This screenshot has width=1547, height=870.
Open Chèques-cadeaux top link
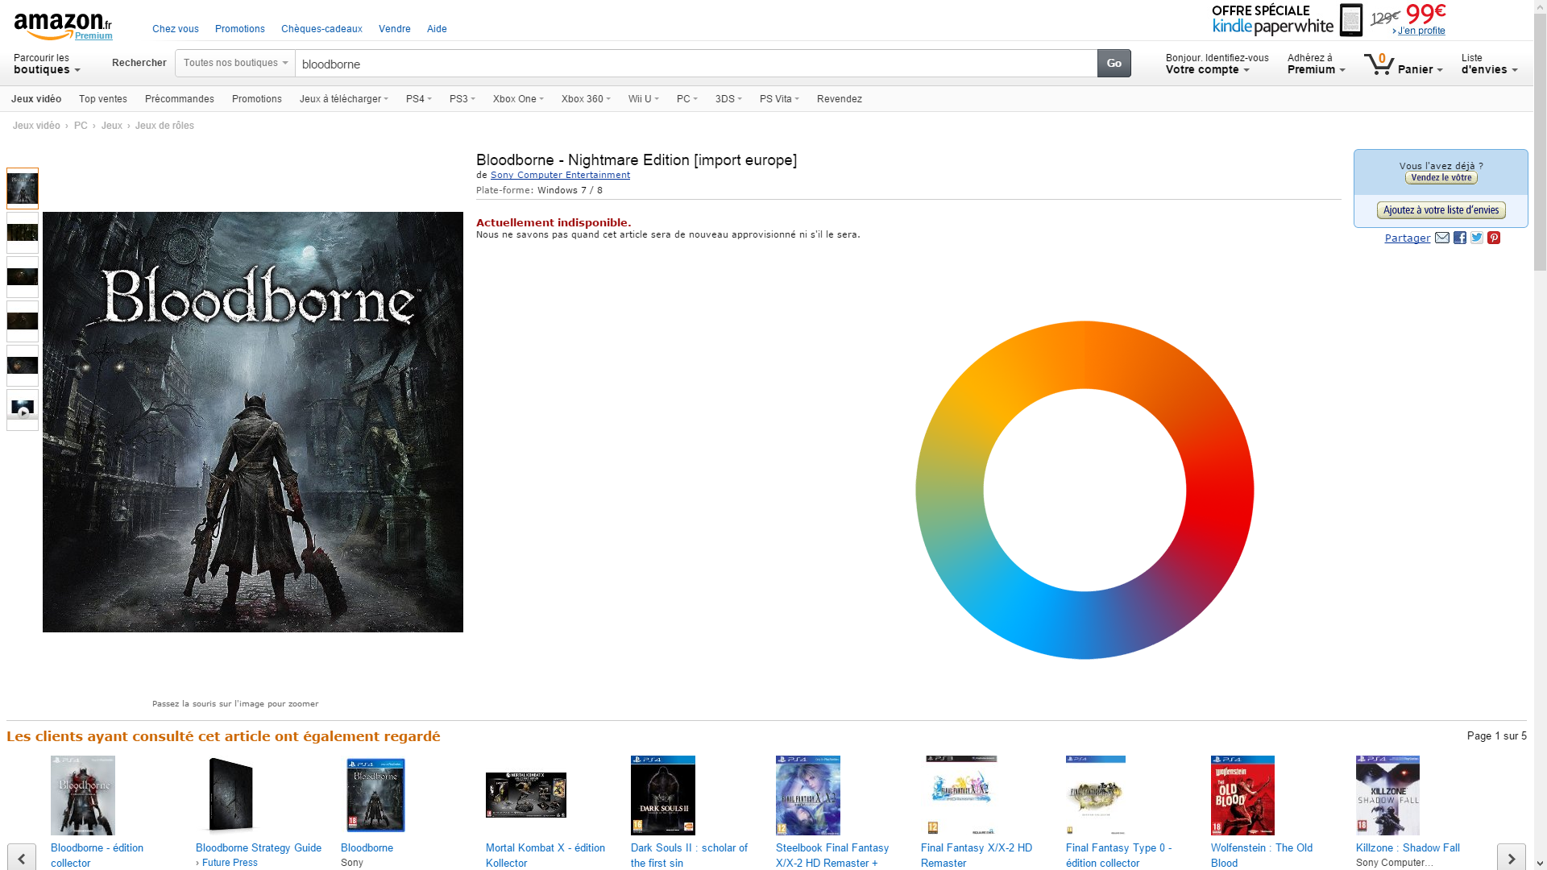coord(321,29)
